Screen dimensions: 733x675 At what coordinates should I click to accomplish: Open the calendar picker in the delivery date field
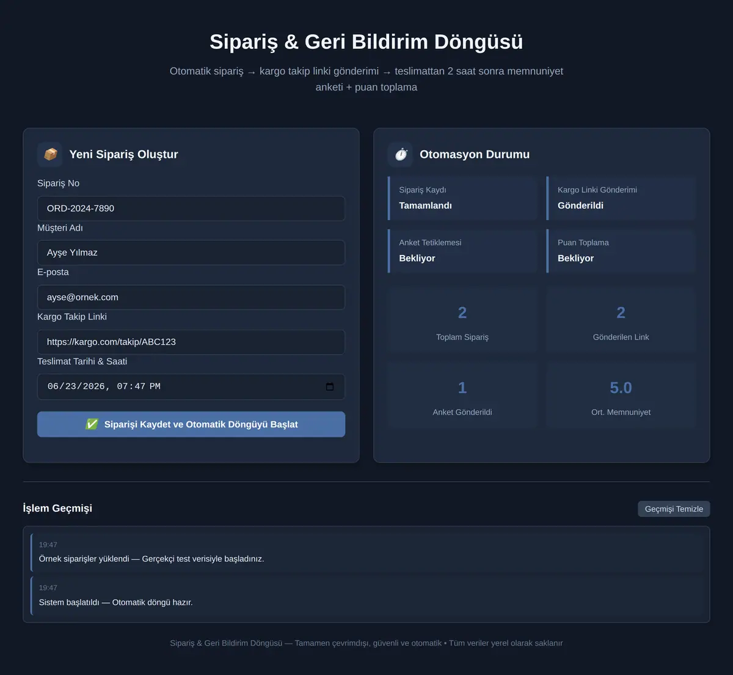pyautogui.click(x=330, y=386)
